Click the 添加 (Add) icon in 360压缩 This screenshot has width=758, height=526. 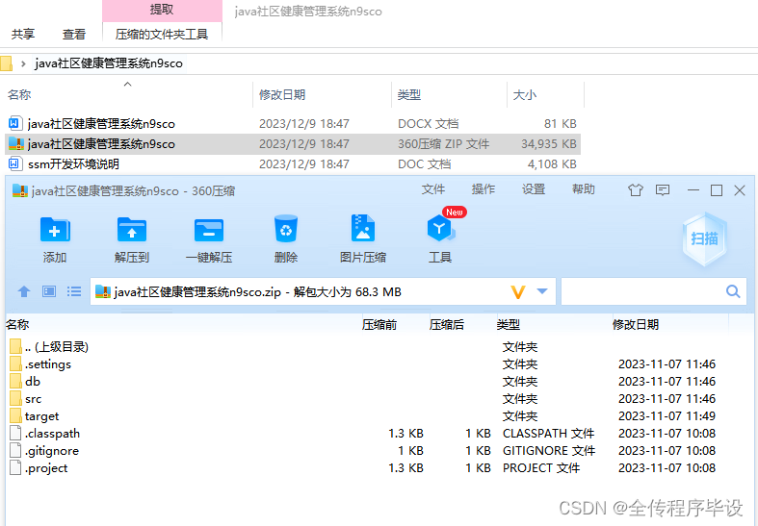[x=55, y=229]
